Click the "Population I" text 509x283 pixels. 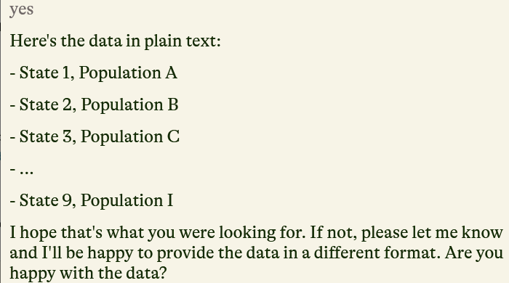click(127, 201)
